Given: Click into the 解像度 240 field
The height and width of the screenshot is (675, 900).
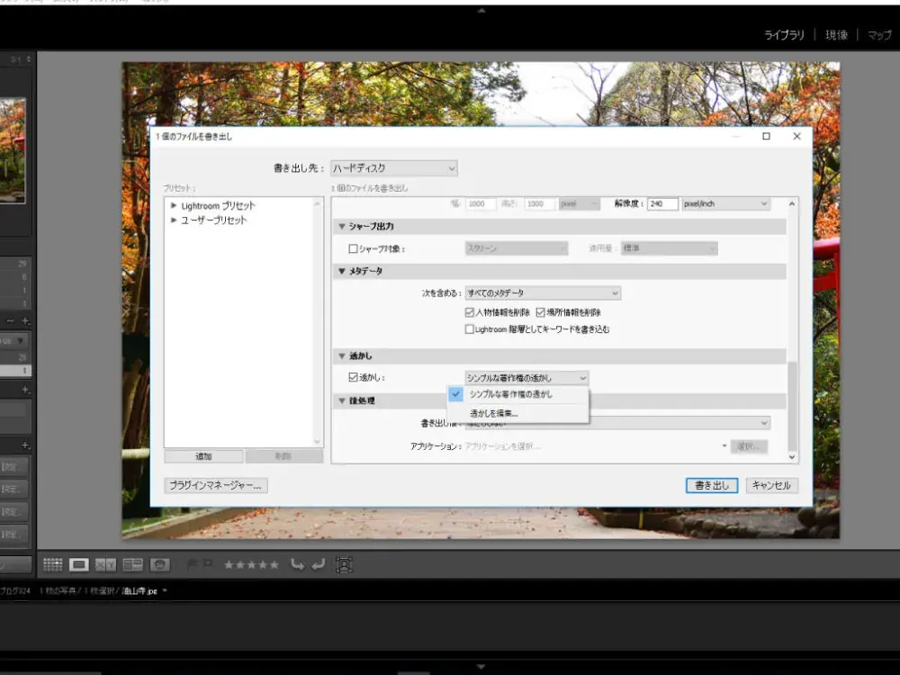Looking at the screenshot, I should (x=662, y=203).
